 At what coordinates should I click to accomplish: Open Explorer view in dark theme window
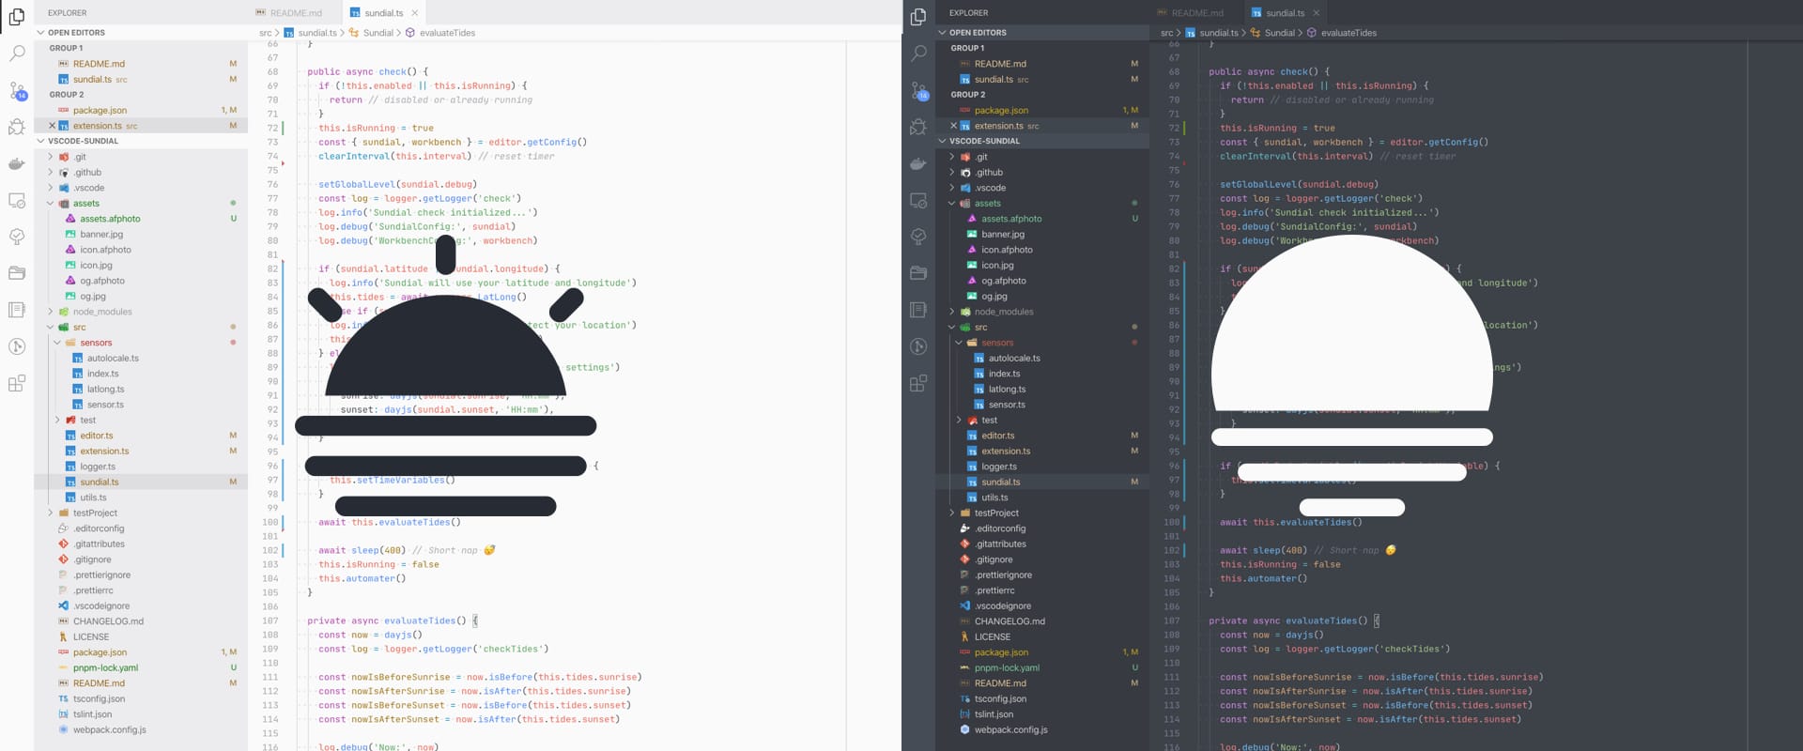coord(918,17)
